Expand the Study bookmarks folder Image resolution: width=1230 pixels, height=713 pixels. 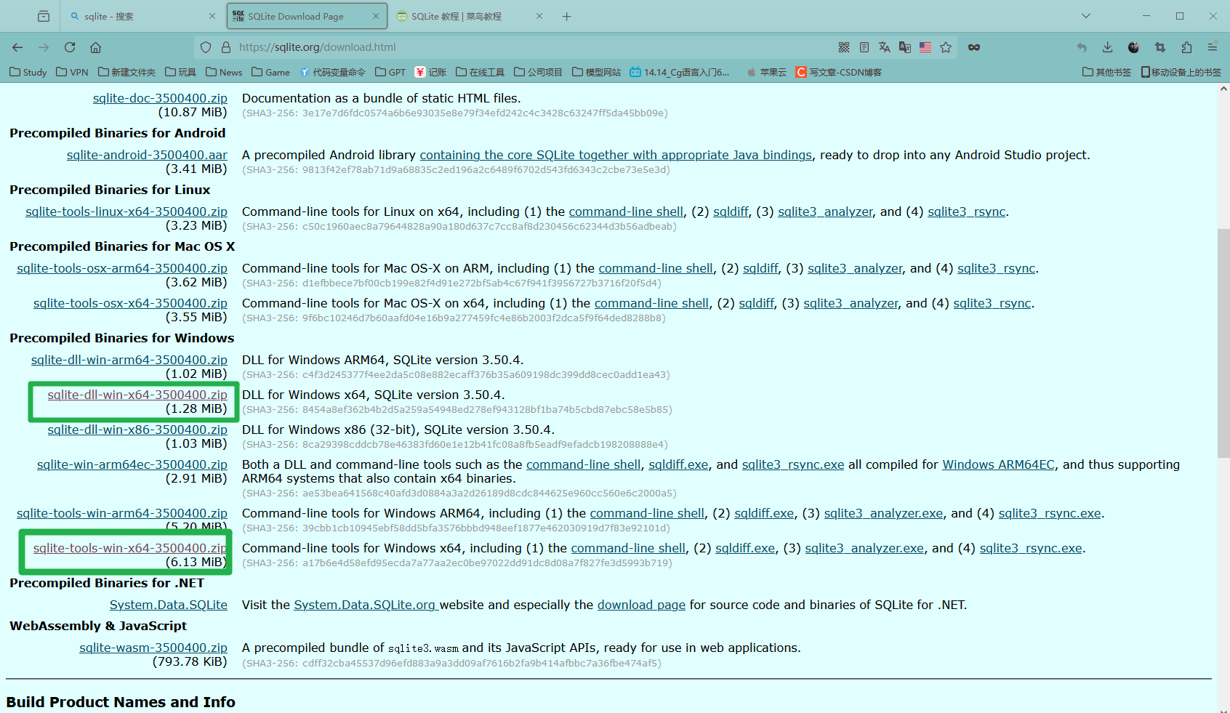(28, 72)
